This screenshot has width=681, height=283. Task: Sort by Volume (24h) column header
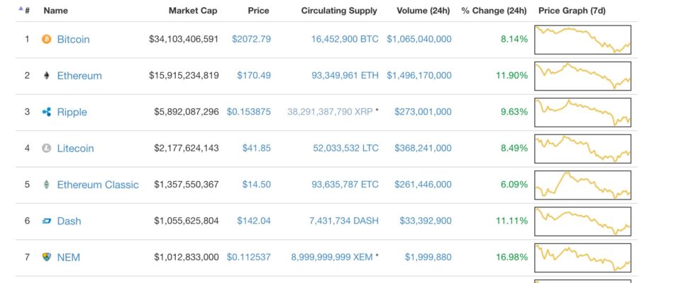(x=423, y=11)
